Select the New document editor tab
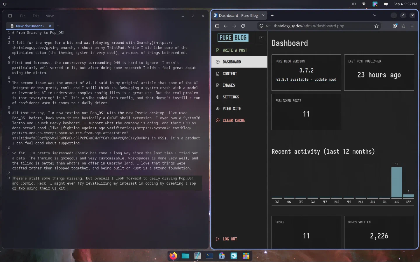Viewport: 420px width, 262px height. (30, 26)
